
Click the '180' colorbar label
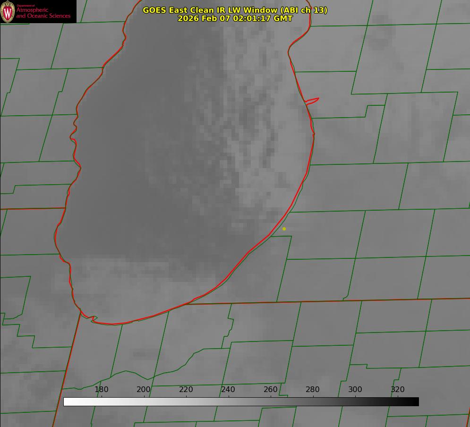101,389
